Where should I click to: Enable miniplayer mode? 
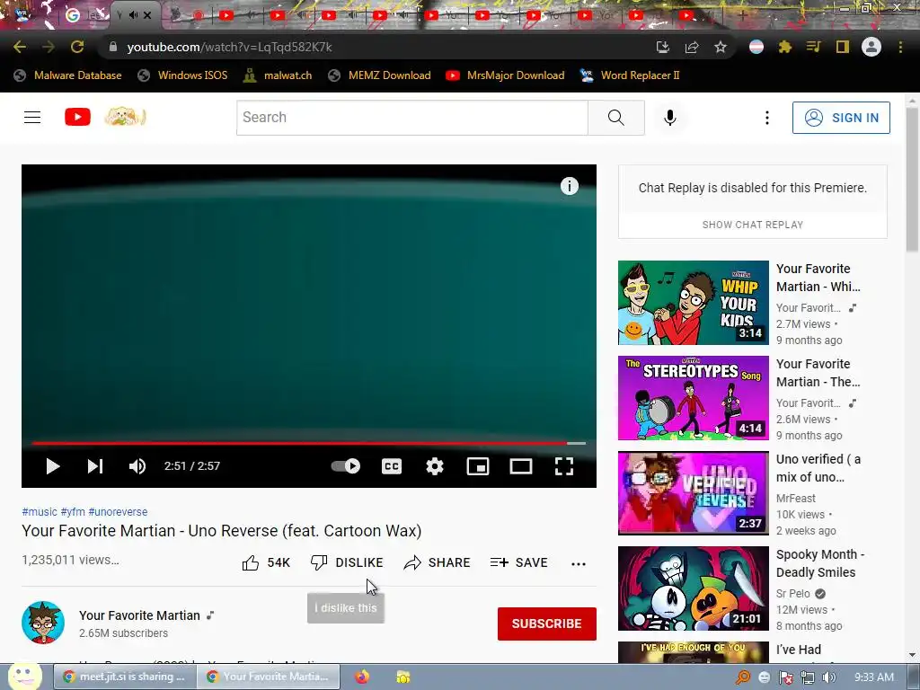pyautogui.click(x=478, y=466)
